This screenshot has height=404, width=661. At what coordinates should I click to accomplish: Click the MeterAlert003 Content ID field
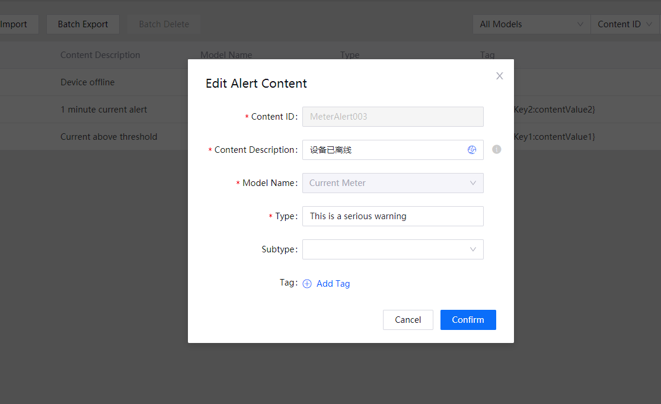(x=392, y=117)
